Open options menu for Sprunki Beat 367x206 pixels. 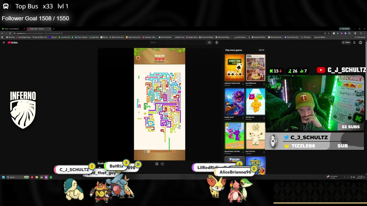(x=243, y=152)
